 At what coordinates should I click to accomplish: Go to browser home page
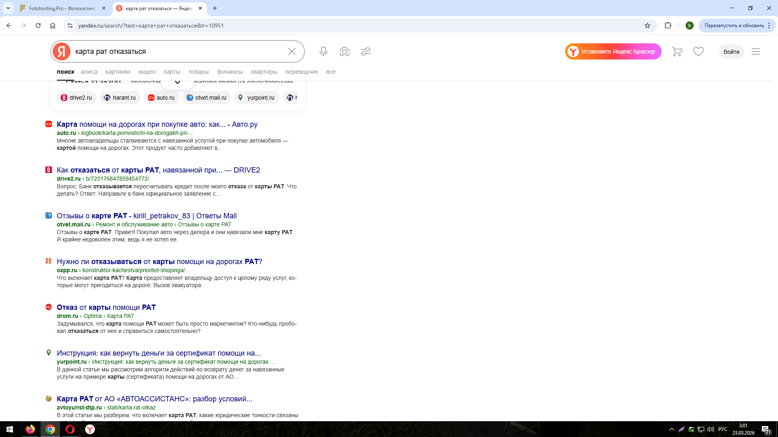53,26
